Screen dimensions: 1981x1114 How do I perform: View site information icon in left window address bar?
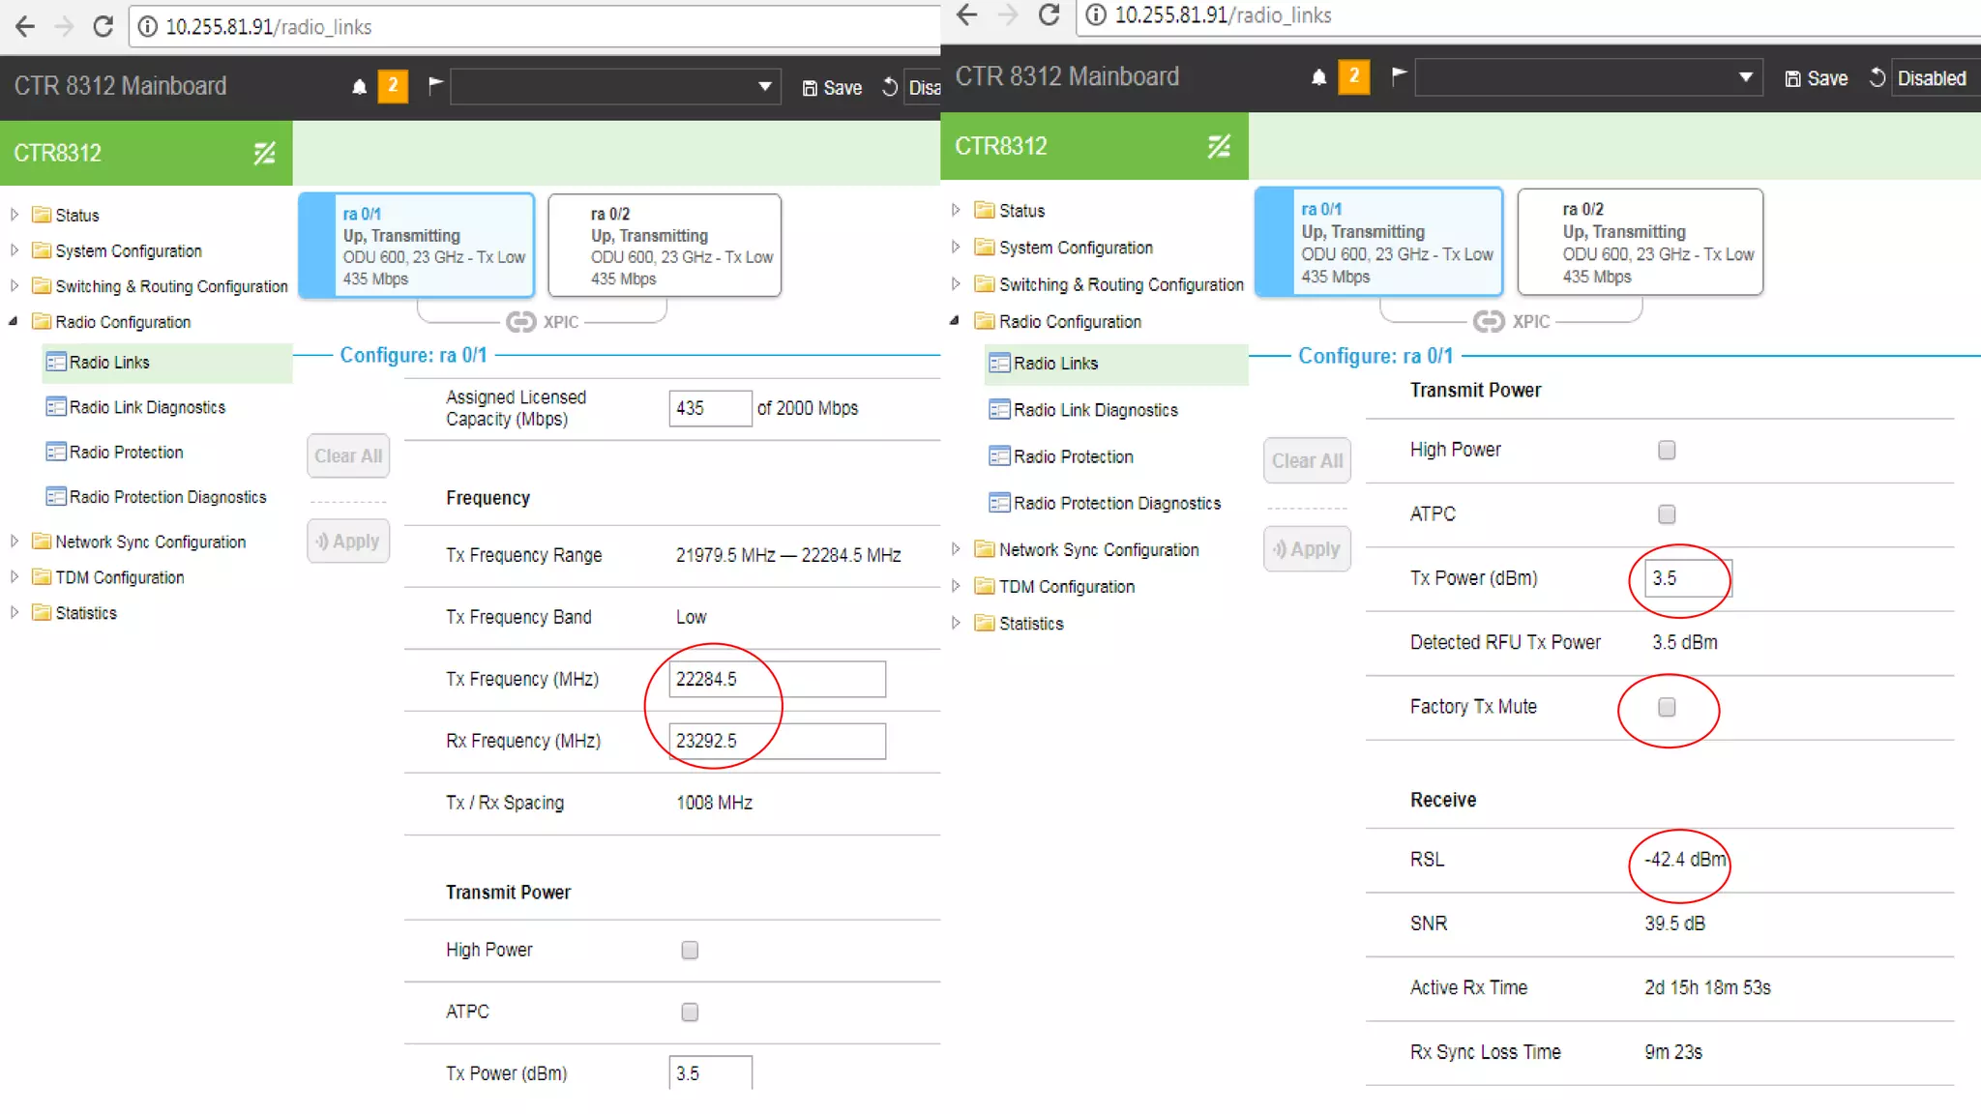pyautogui.click(x=147, y=26)
